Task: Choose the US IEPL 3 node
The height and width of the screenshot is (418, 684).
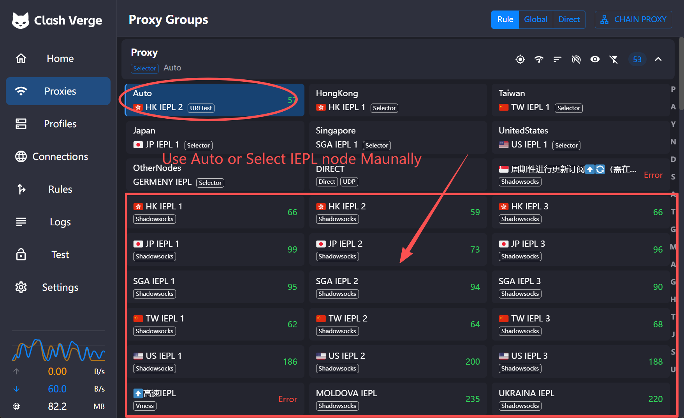Action: coord(581,362)
